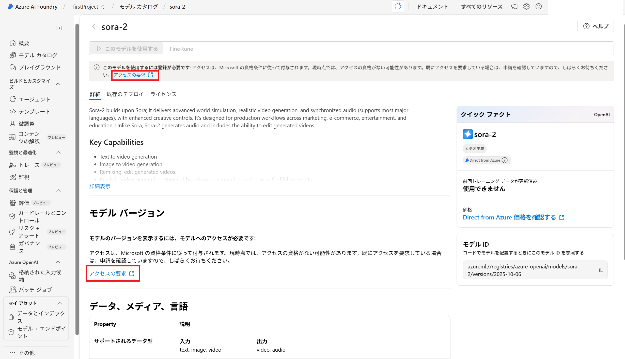
Task: Click the copy model ID icon
Action: click(x=601, y=270)
